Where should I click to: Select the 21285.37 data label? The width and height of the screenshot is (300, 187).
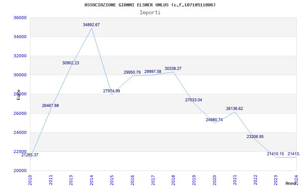point(30,155)
